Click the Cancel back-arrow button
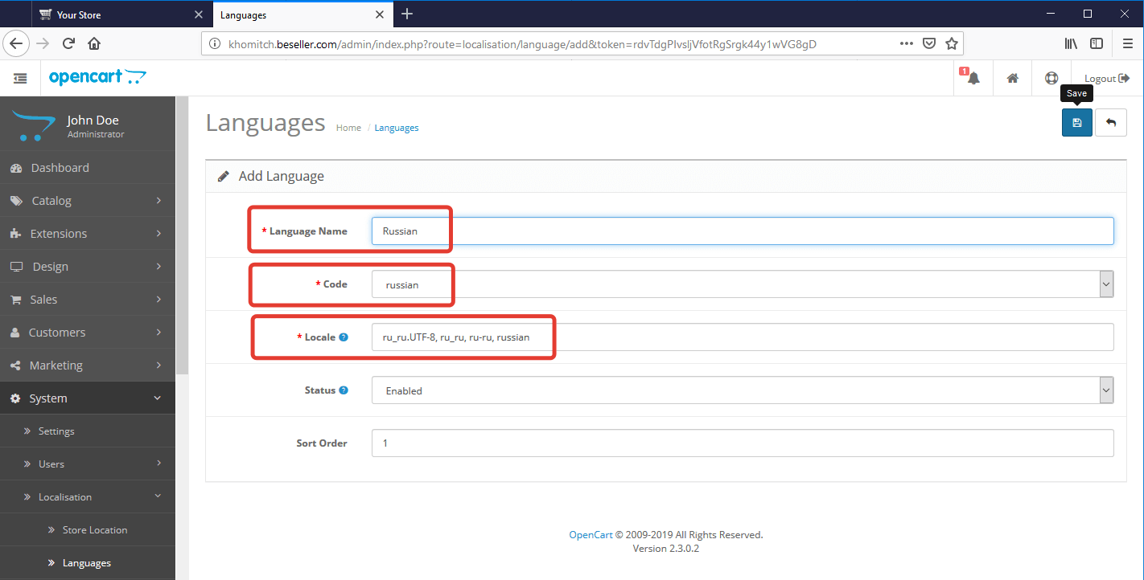 [x=1111, y=123]
